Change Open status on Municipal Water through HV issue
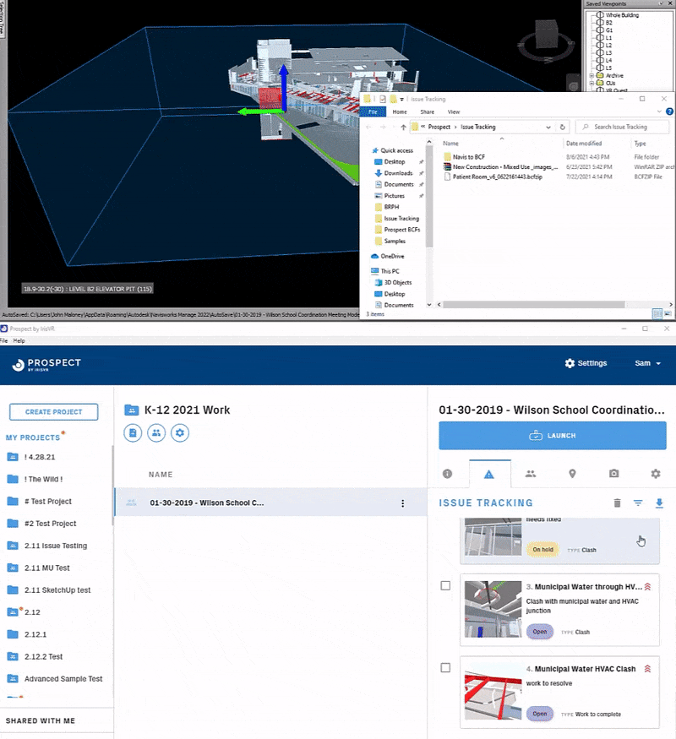The width and height of the screenshot is (676, 739). (x=540, y=632)
